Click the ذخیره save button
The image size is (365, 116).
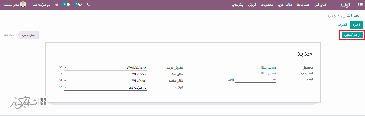(356, 25)
